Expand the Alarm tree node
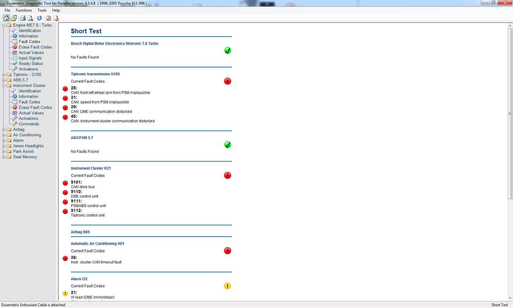 tap(4, 141)
